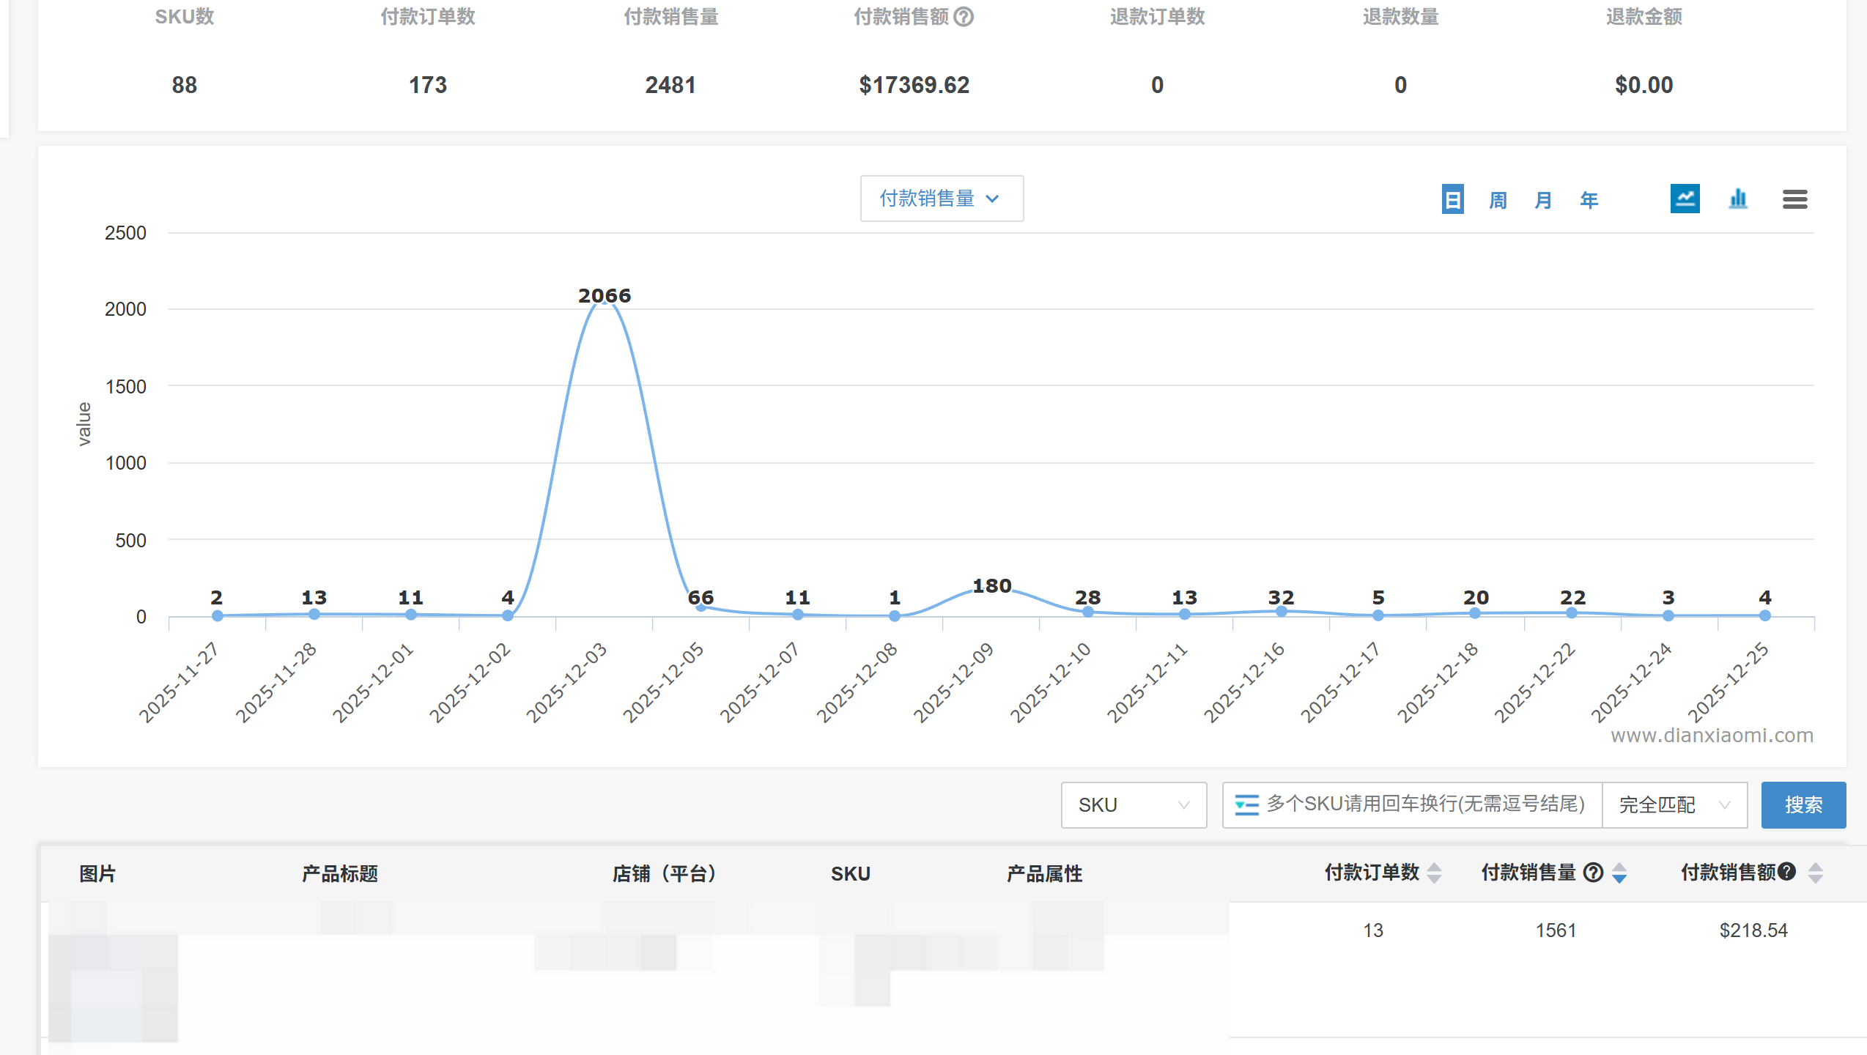
Task: Sort table by 付款销售额 column arrows
Action: (1815, 873)
